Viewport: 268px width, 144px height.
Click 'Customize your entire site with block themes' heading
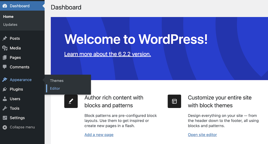(x=220, y=102)
